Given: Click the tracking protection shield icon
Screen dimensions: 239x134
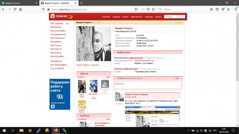Looking at the screenshot, I should click(44, 9).
